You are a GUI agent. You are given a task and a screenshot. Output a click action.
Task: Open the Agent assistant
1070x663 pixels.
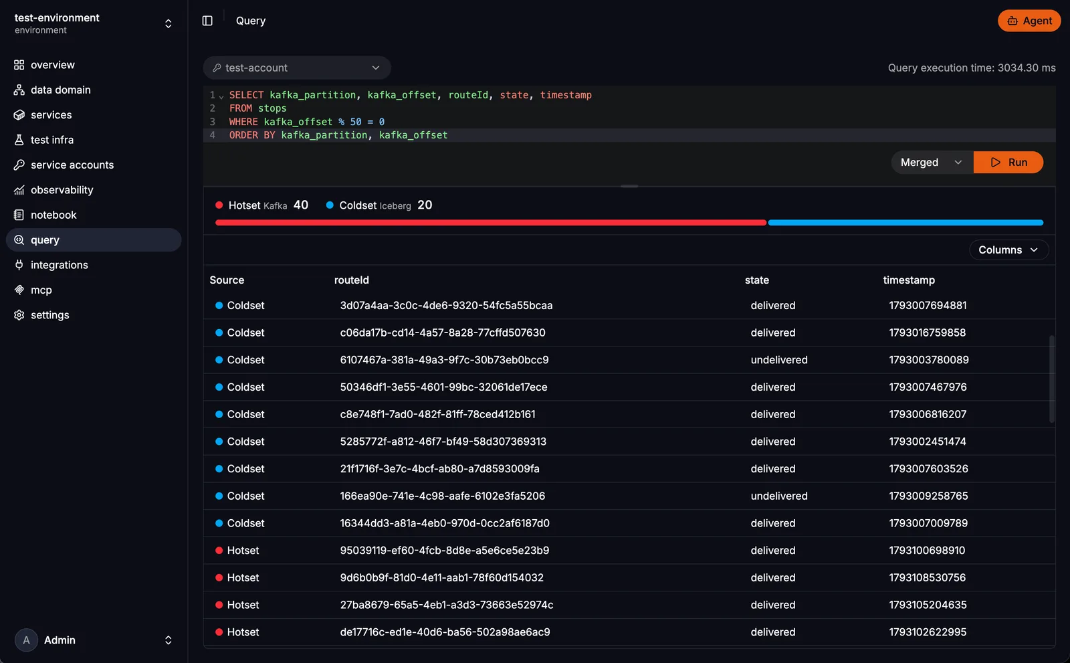pyautogui.click(x=1029, y=21)
